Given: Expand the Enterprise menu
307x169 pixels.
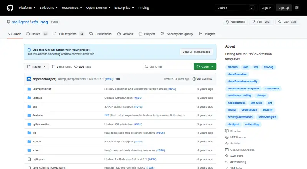Looking at the screenshot, I should coord(124,8).
